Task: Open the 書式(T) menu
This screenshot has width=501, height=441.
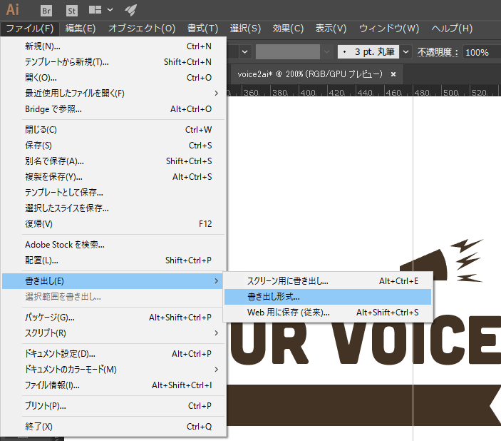Action: (x=202, y=29)
